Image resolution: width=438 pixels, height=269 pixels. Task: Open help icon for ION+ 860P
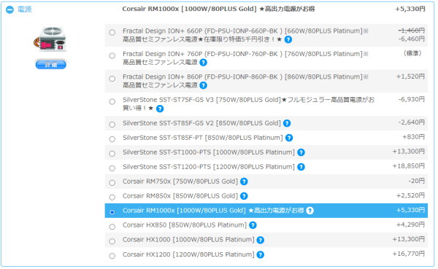click(204, 85)
